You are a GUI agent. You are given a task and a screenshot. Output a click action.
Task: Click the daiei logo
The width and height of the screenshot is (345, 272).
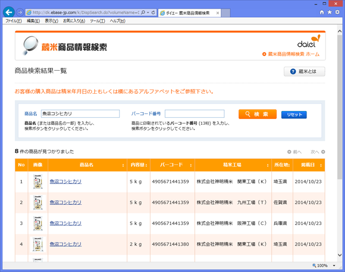[309, 41]
